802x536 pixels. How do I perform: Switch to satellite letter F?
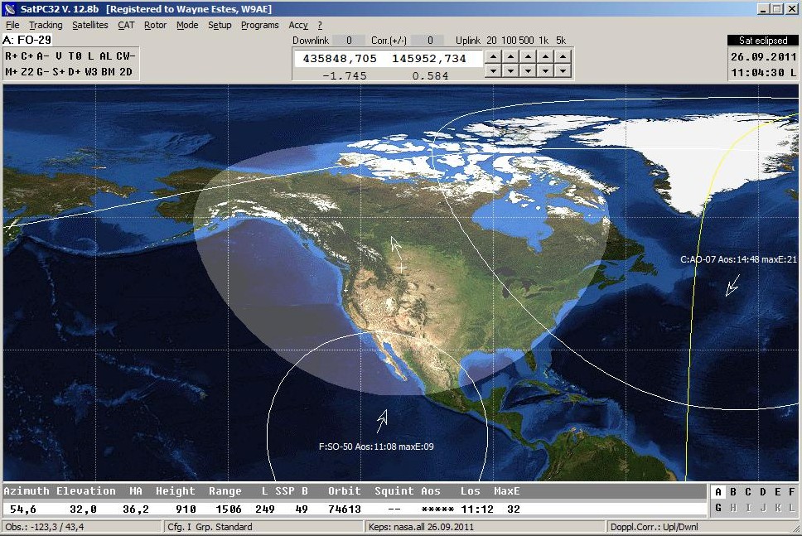[x=791, y=492]
